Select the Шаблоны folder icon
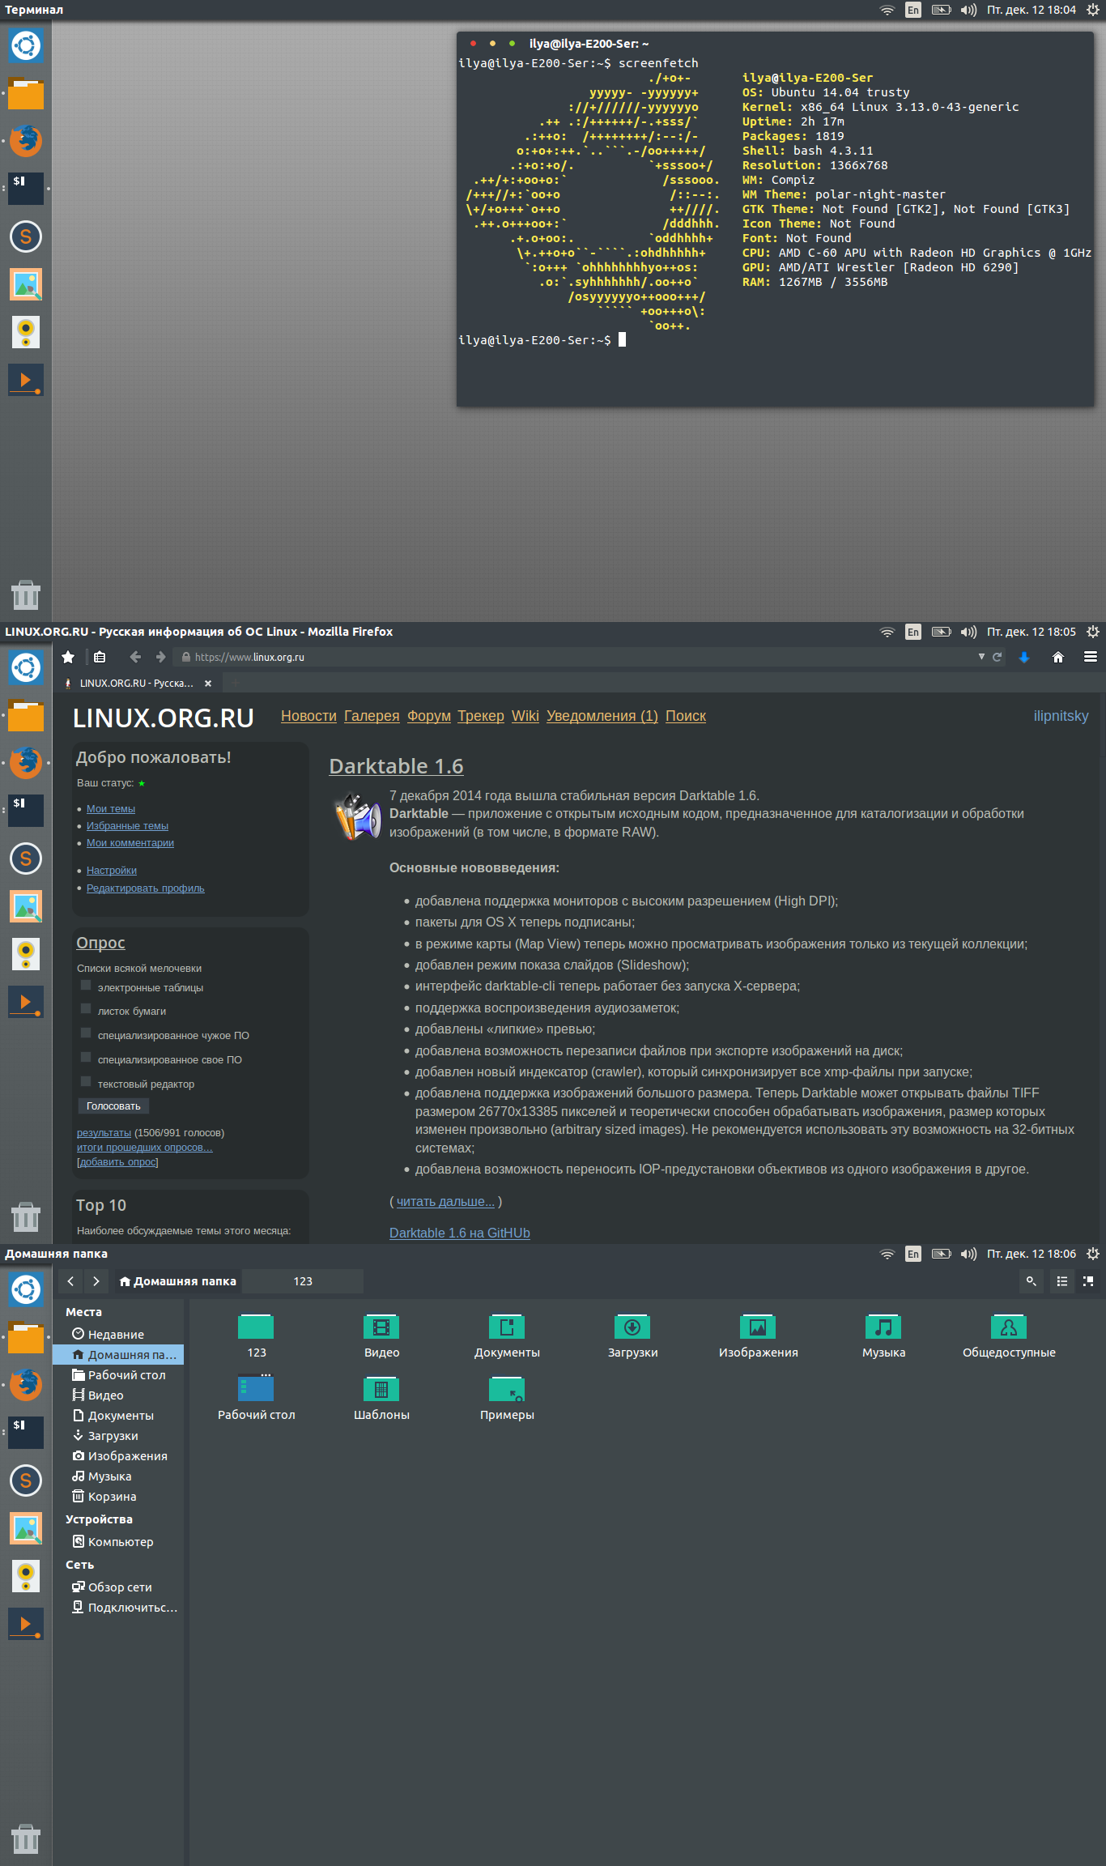Screen dimensions: 1106x1866 pos(381,1389)
